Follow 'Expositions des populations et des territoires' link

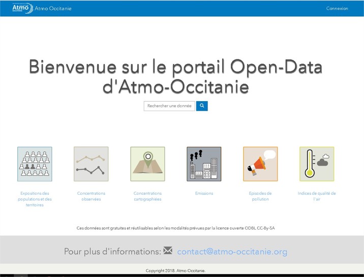pyautogui.click(x=35, y=199)
